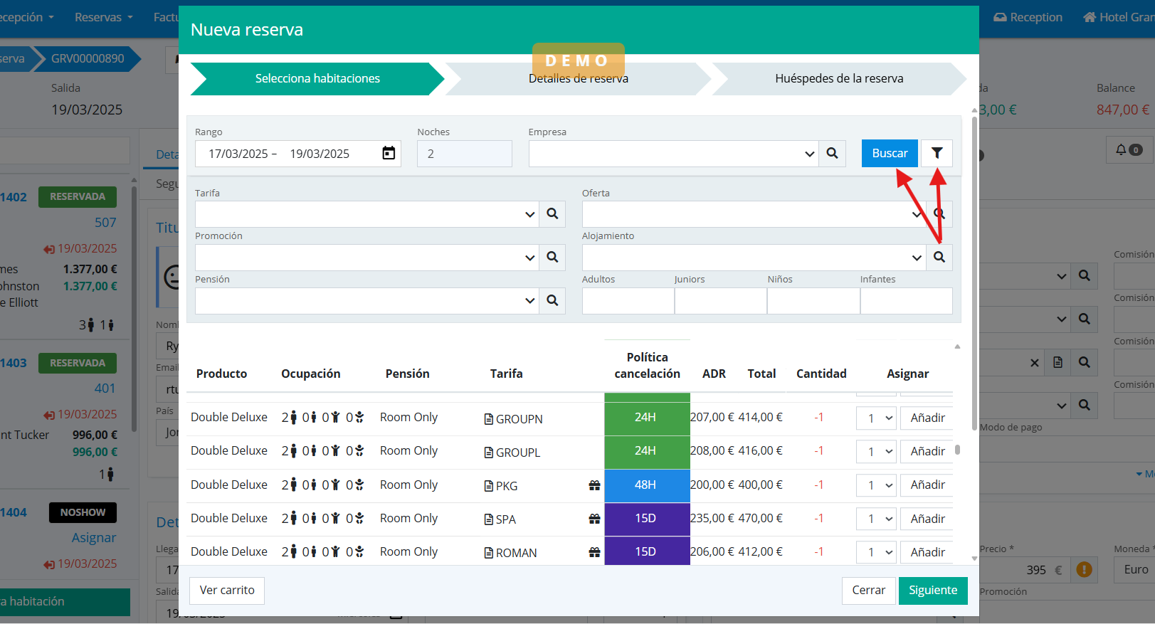Click the Siguiente button
Screen dimensions: 1155x624
click(x=932, y=590)
